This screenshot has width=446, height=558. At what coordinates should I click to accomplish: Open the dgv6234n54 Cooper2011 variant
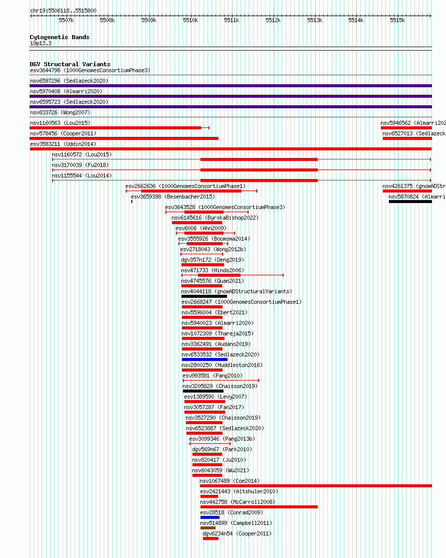tap(237, 534)
